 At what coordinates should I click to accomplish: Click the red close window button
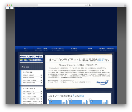coord(8,5)
